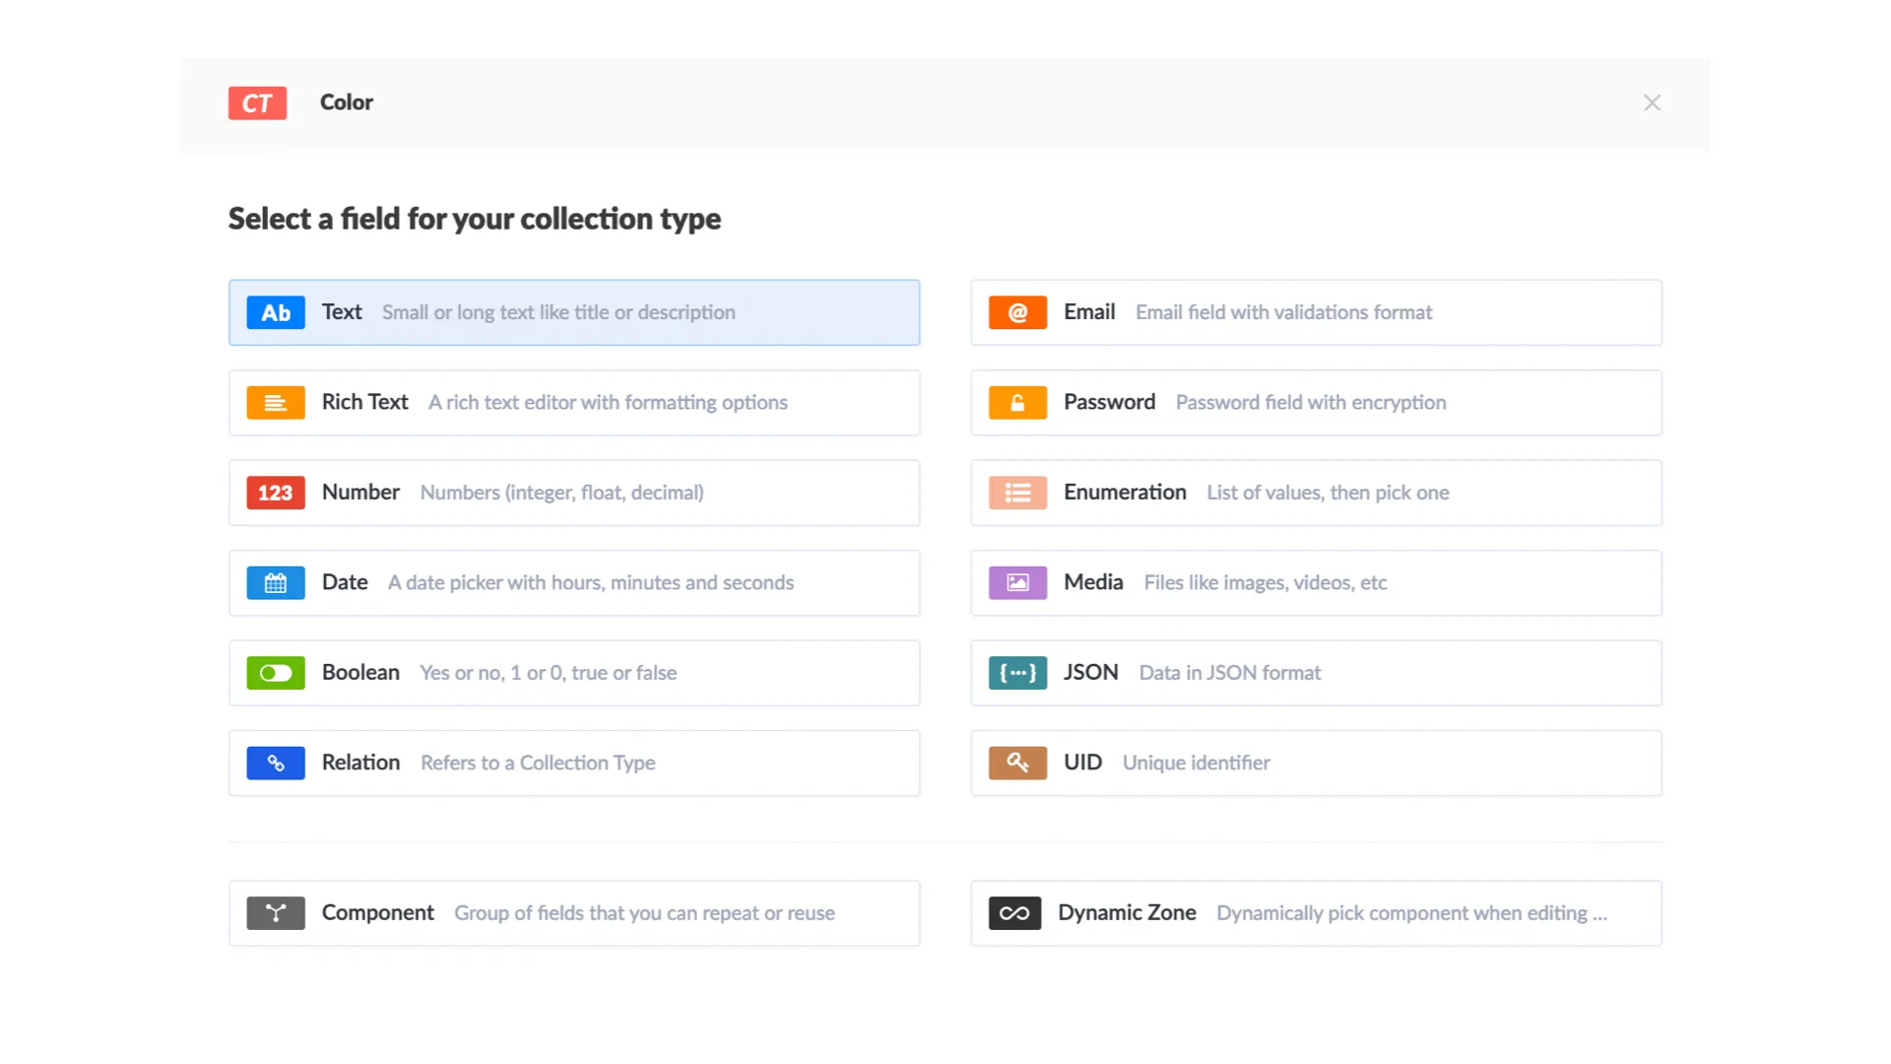This screenshot has height=1064, width=1891.
Task: Click the Password lock icon
Action: click(x=1017, y=403)
